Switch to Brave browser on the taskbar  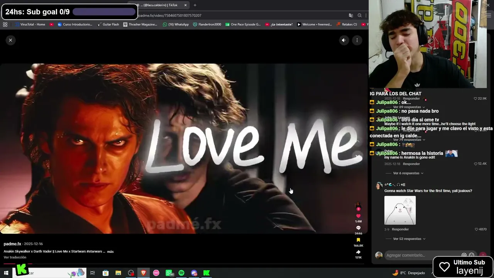(144, 273)
